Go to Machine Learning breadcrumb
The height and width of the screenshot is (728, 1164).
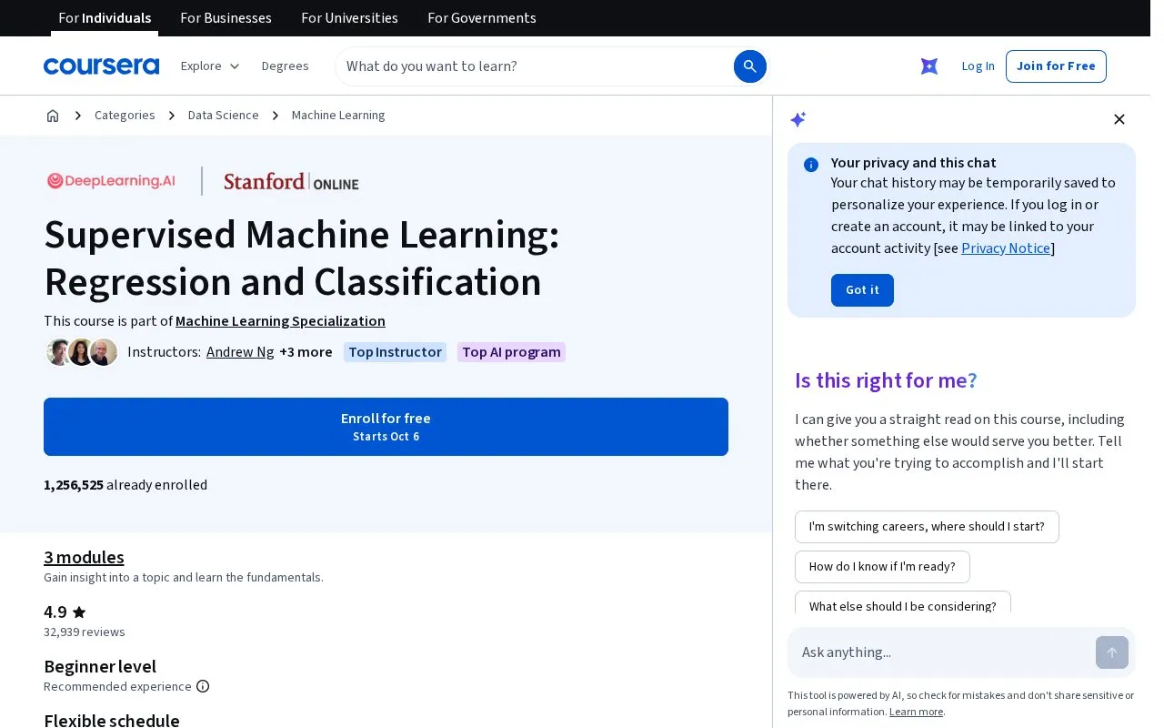338,116
